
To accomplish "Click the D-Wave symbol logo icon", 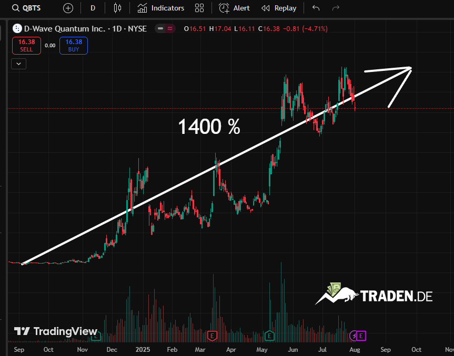I will (x=17, y=28).
